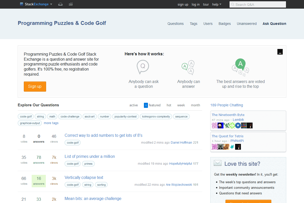Click first avatar in The Nineteenth Byte room
Image resolution: width=304 pixels, height=203 pixels.
(214, 126)
